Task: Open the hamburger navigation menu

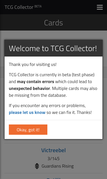Action: [x=100, y=7]
